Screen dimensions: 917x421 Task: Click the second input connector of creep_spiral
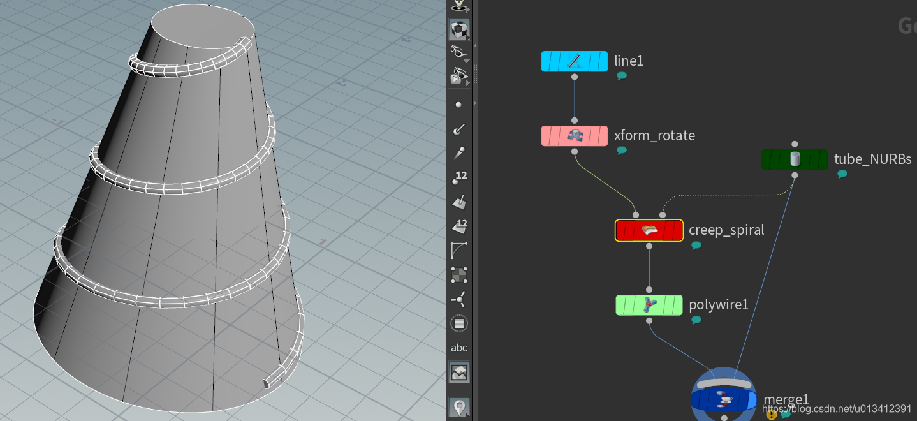[x=663, y=215]
